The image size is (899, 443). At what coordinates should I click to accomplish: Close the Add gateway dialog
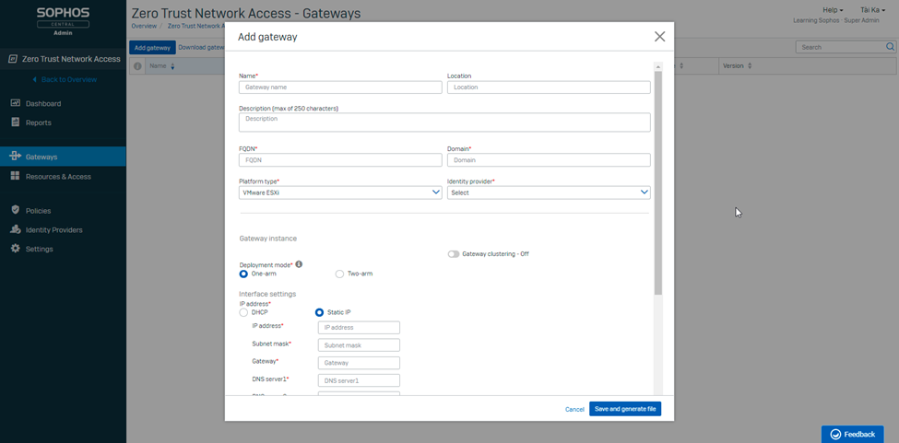(x=659, y=37)
